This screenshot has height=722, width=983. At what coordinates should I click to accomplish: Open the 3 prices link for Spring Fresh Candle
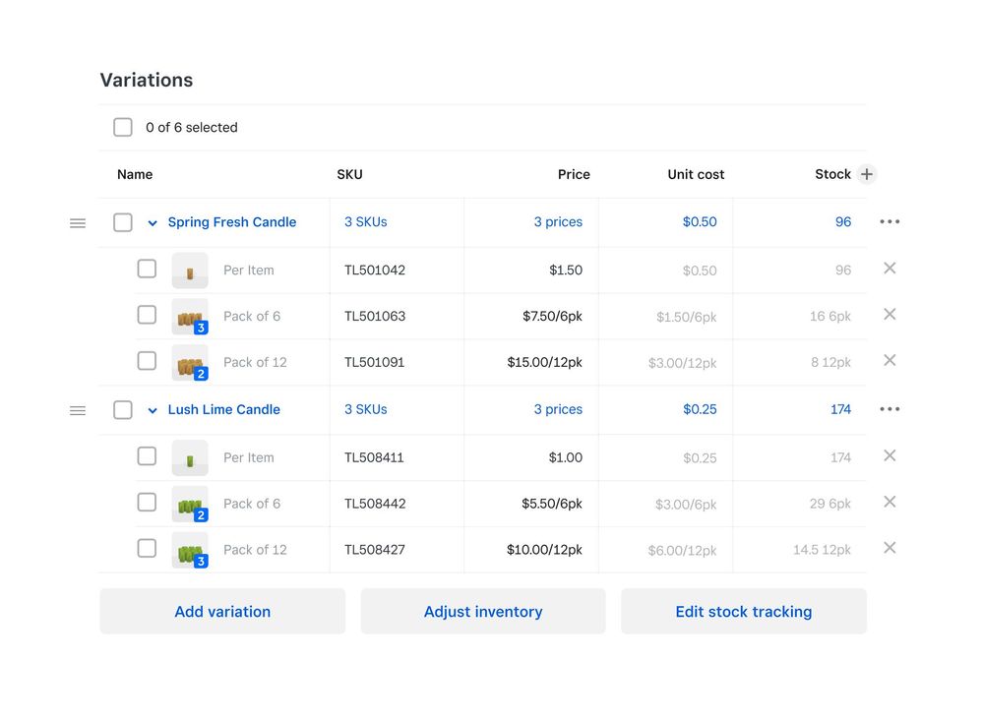(x=558, y=222)
